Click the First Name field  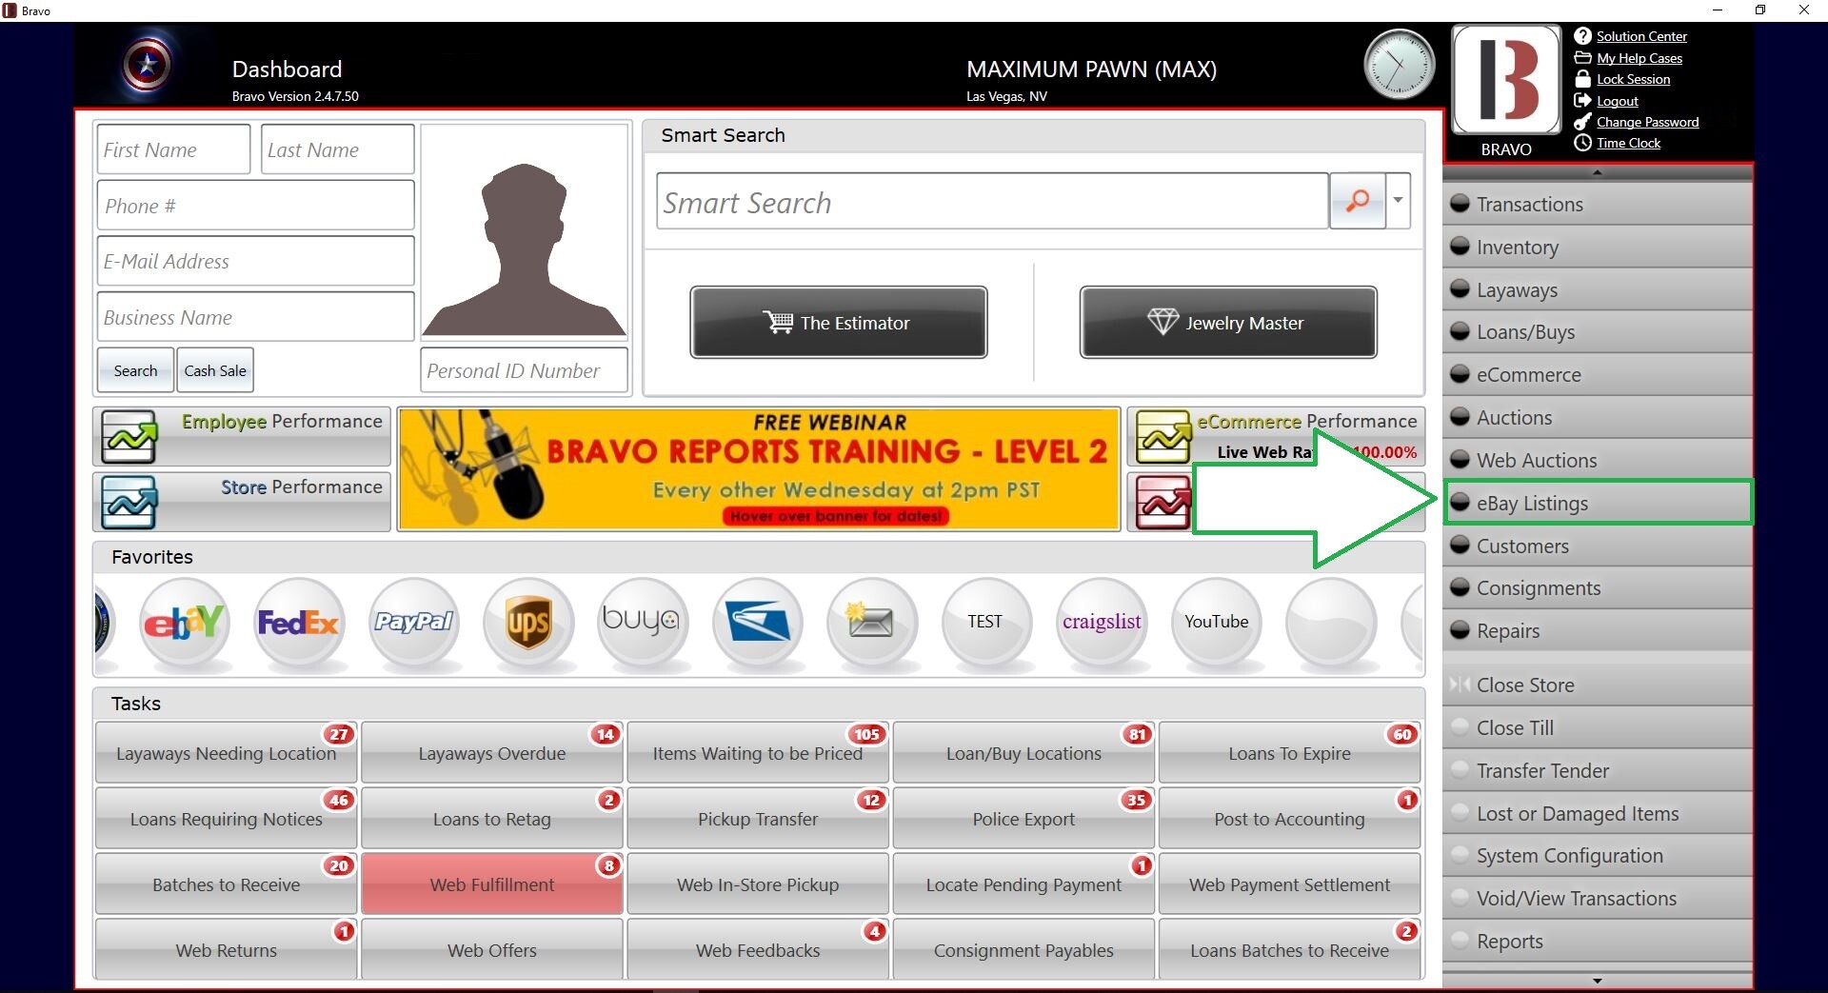click(173, 149)
